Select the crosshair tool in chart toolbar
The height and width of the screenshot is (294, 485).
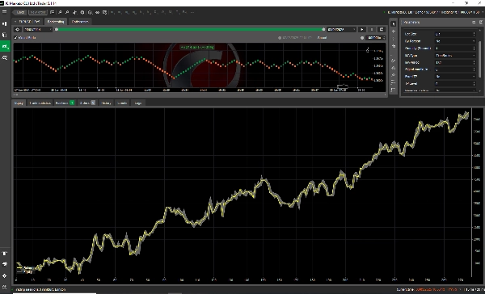[x=393, y=31]
